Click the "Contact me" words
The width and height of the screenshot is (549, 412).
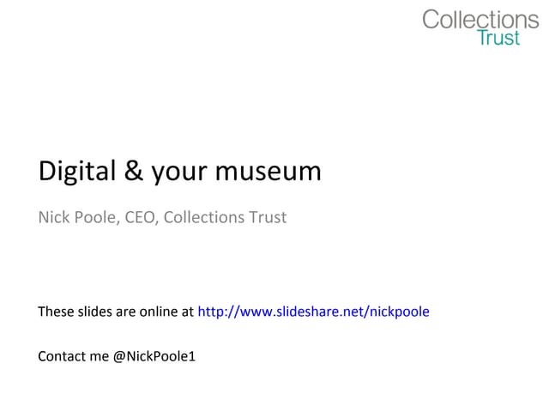click(x=74, y=355)
